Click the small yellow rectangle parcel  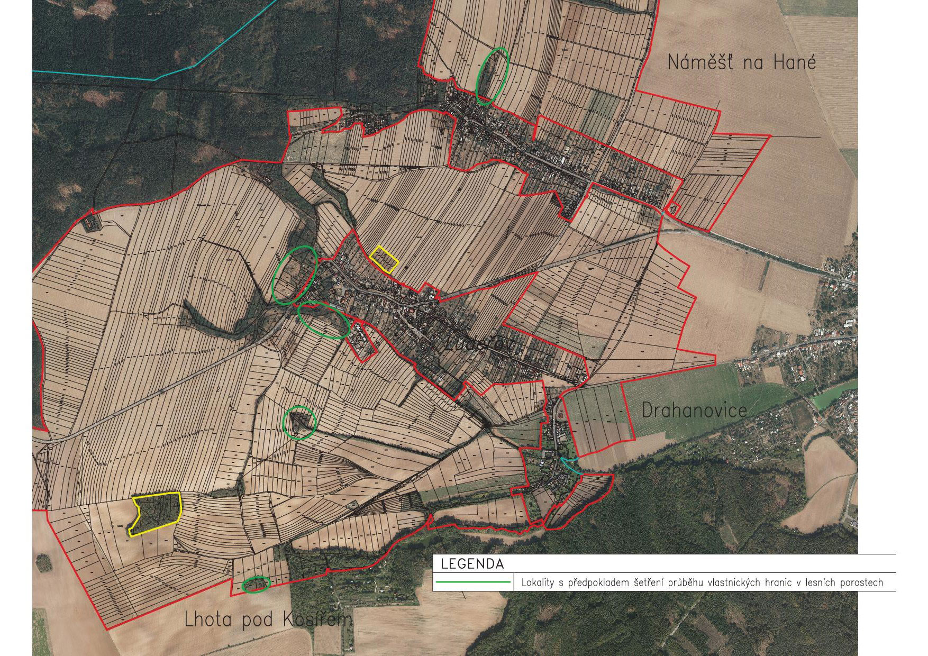pos(384,259)
